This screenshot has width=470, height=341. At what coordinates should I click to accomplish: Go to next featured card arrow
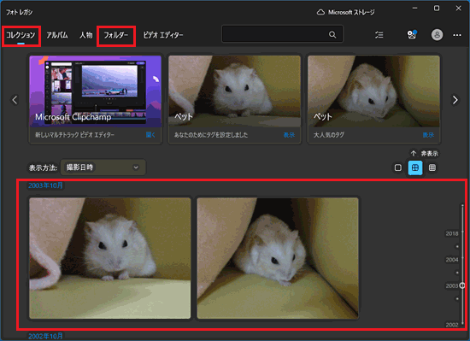pos(455,99)
